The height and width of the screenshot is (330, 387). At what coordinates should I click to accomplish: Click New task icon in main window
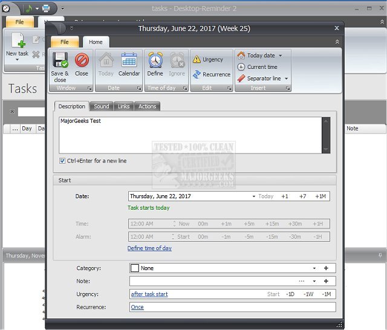tap(19, 40)
